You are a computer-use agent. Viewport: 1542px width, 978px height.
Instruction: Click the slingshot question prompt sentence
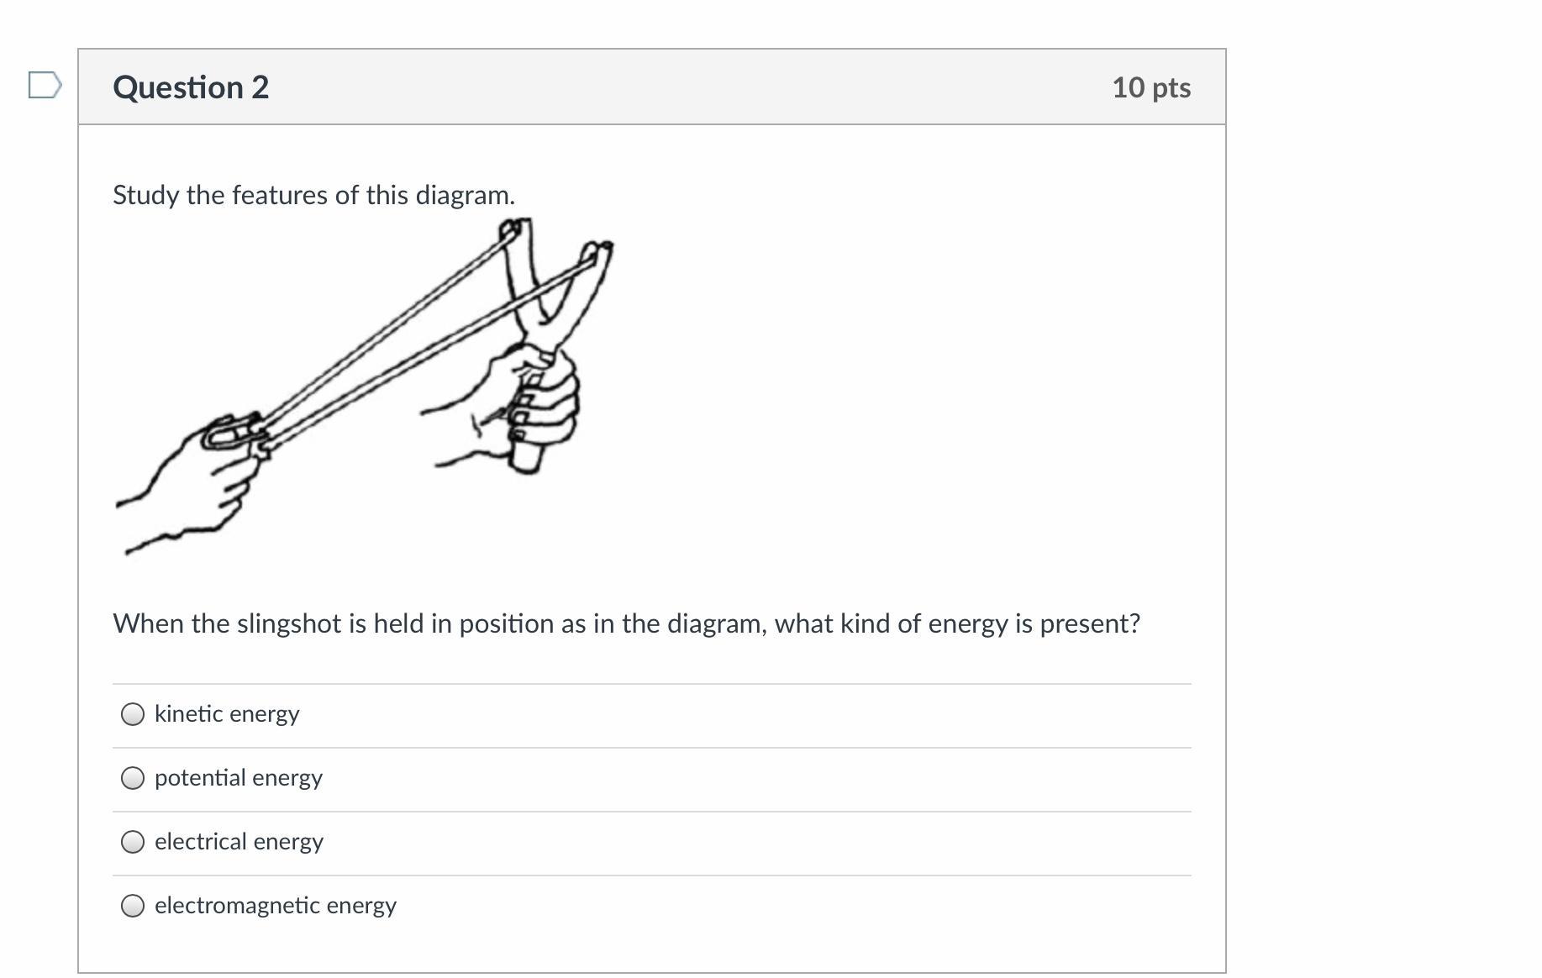626,623
